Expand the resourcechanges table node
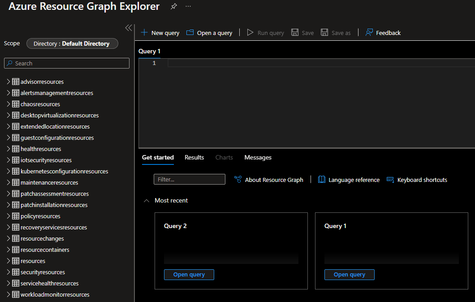Screen dimensions: 475x302 pyautogui.click(x=9, y=238)
